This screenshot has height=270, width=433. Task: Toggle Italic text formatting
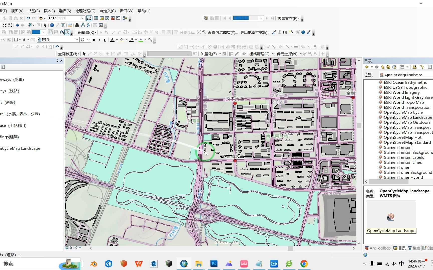point(99,40)
